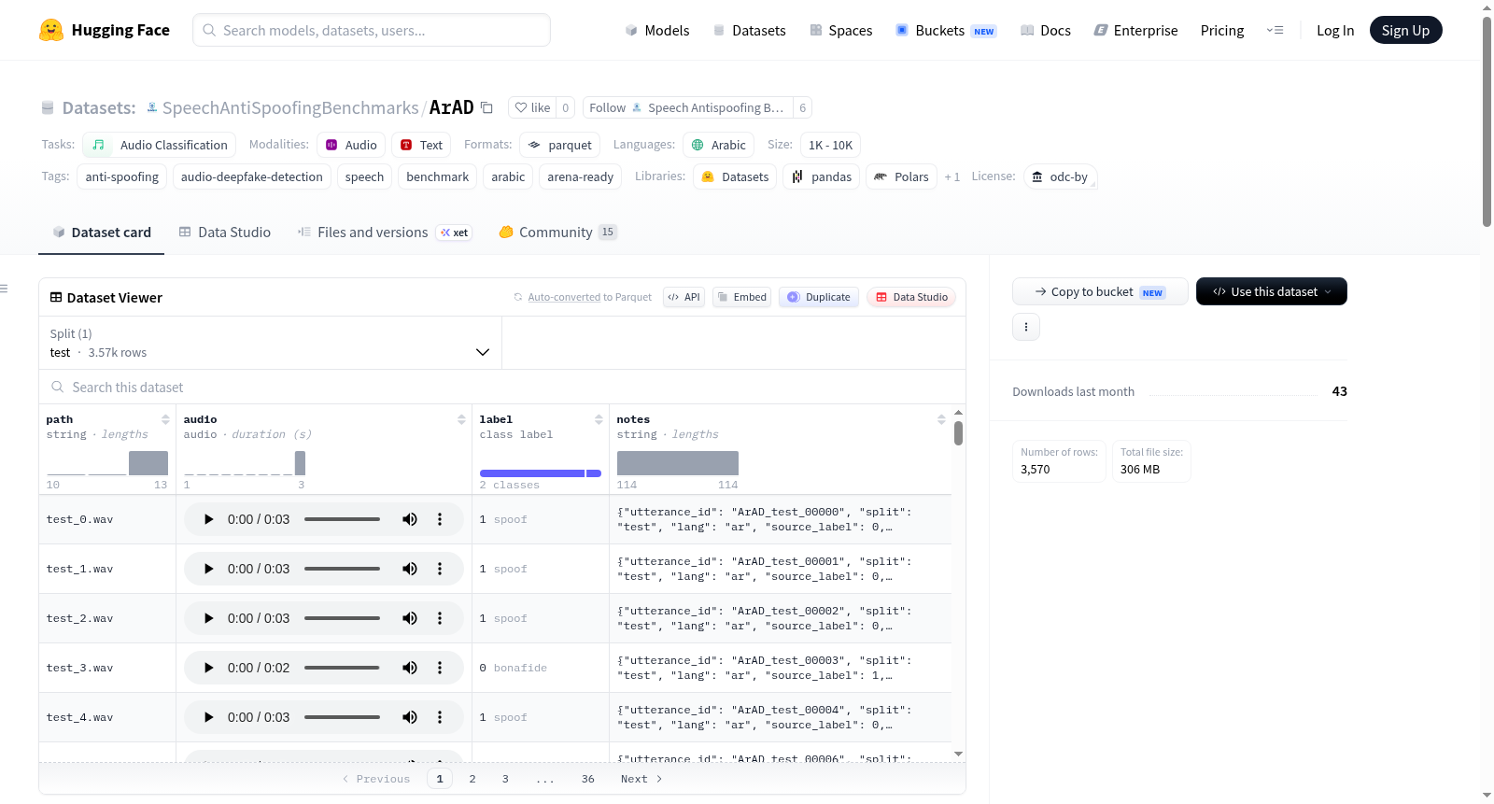Toggle the left sidebar menu icon
Viewport: 1494px width, 804px height.
5,289
